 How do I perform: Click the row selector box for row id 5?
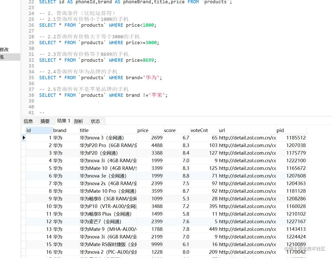pos(24,168)
